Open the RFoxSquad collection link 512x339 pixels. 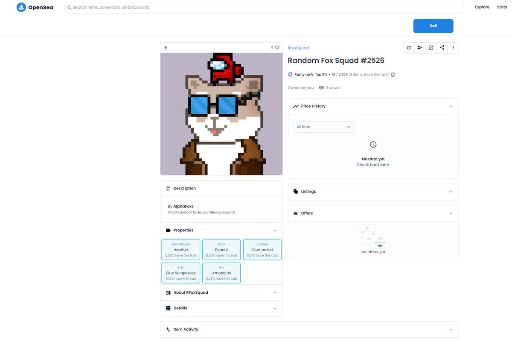pyautogui.click(x=298, y=48)
